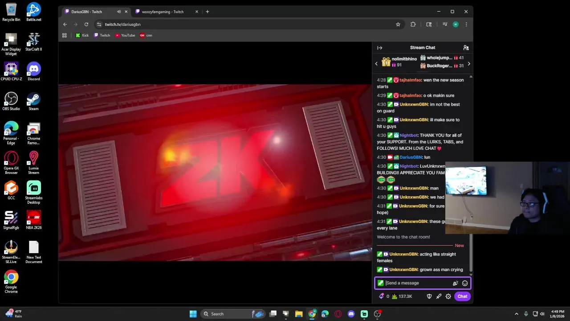This screenshot has width=570, height=321.
Task: Click the 2K stream video player
Action: (215, 173)
